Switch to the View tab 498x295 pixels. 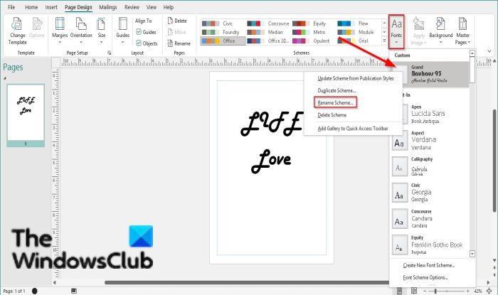[x=151, y=7]
